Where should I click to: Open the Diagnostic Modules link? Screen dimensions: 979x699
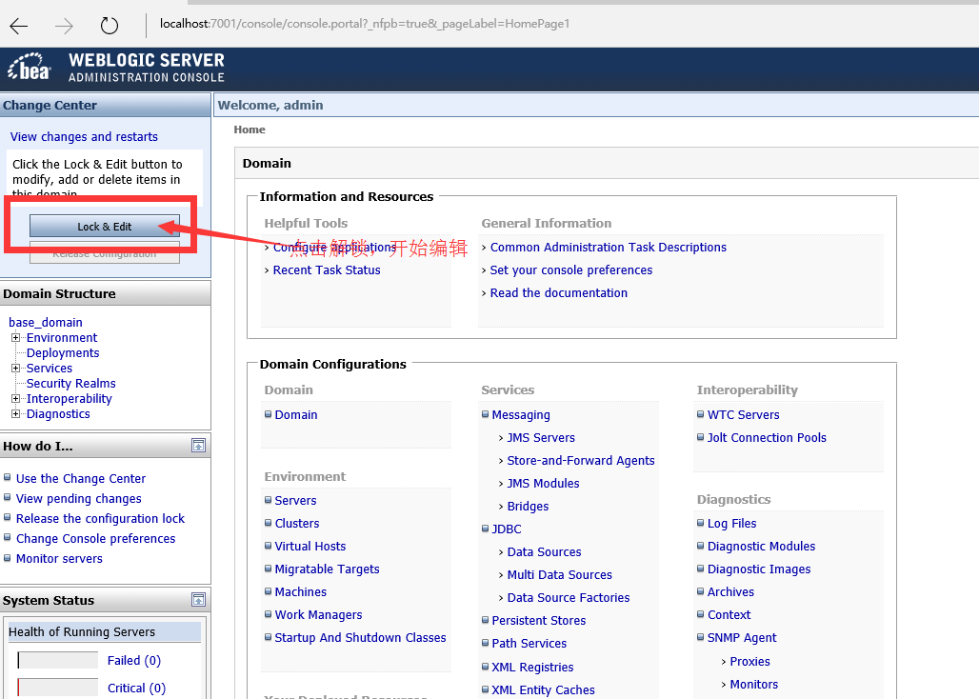click(x=761, y=546)
